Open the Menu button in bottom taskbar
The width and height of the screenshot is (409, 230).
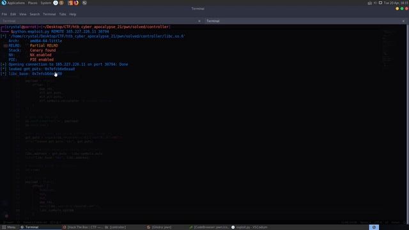8,227
